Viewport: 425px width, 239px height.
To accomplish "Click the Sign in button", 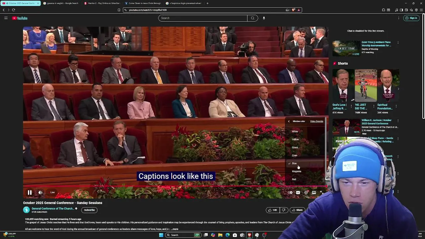I will (411, 18).
